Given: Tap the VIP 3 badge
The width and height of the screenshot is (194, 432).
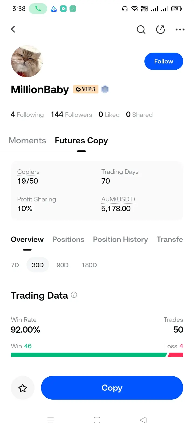Looking at the screenshot, I should [86, 89].
